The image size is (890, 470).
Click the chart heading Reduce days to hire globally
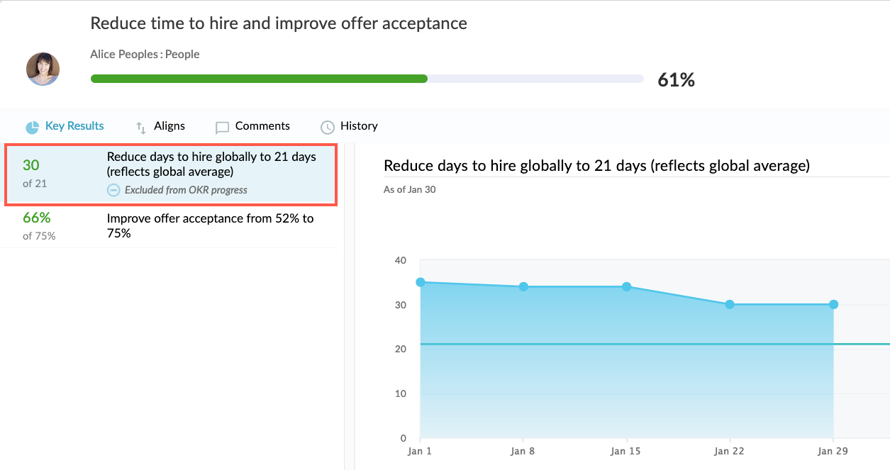596,166
